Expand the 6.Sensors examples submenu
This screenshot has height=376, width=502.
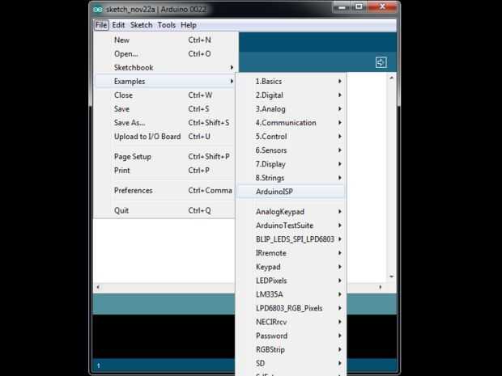[x=291, y=150]
